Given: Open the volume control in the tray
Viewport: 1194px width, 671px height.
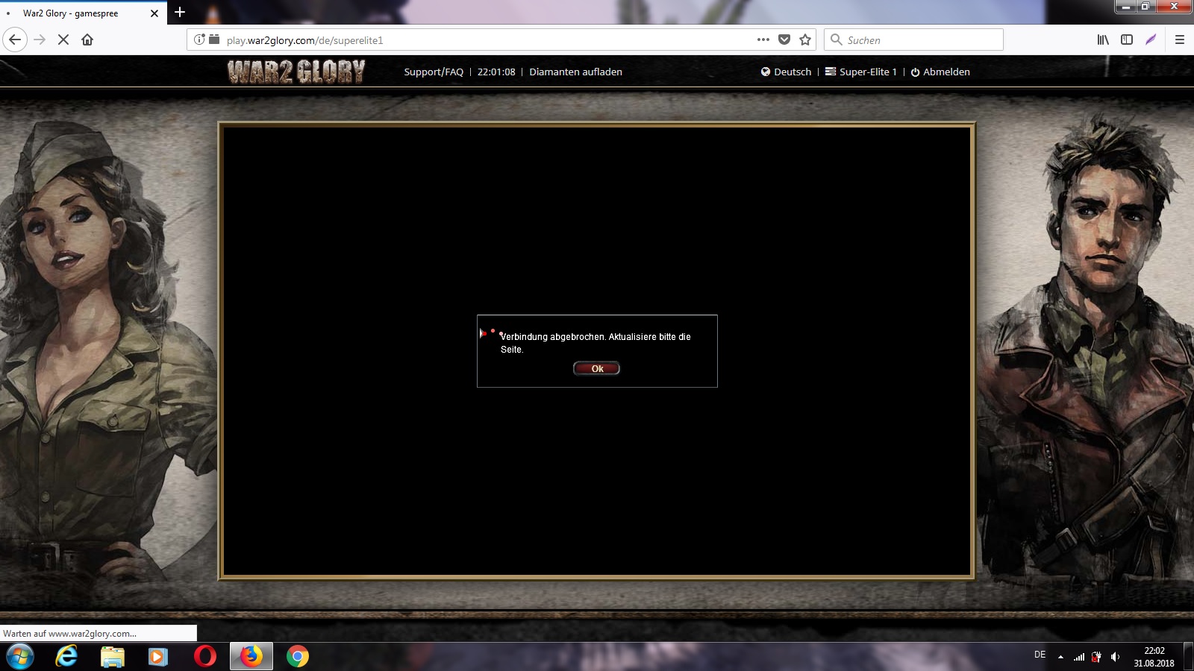Looking at the screenshot, I should pos(1115,657).
